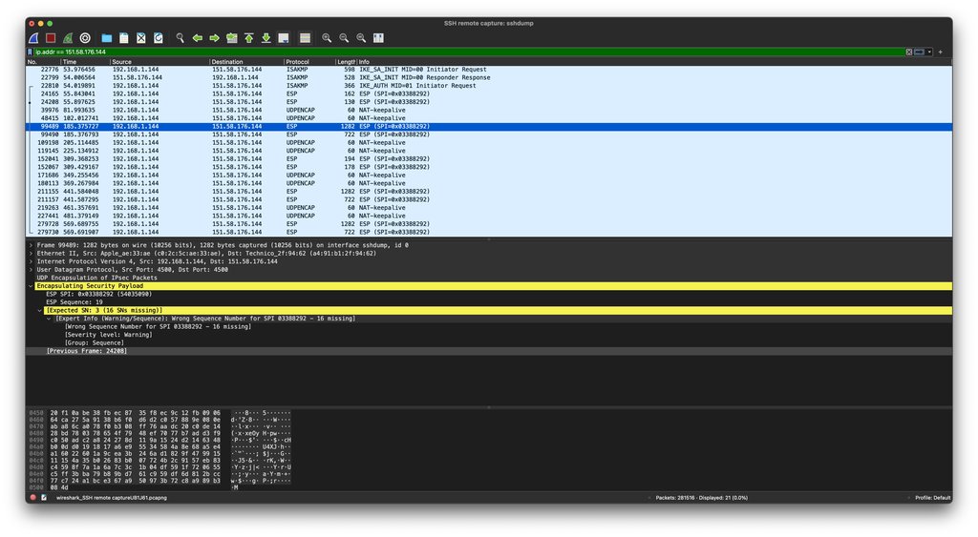Select packet 22776 IKE_SA_INIT Initiator Request

(x=489, y=70)
